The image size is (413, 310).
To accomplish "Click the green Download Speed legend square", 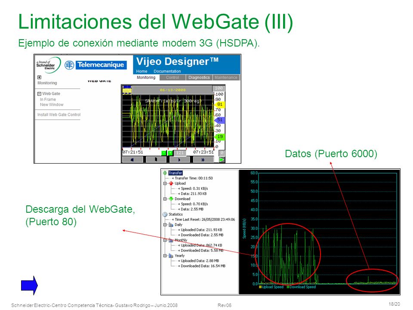I will point(288,287).
